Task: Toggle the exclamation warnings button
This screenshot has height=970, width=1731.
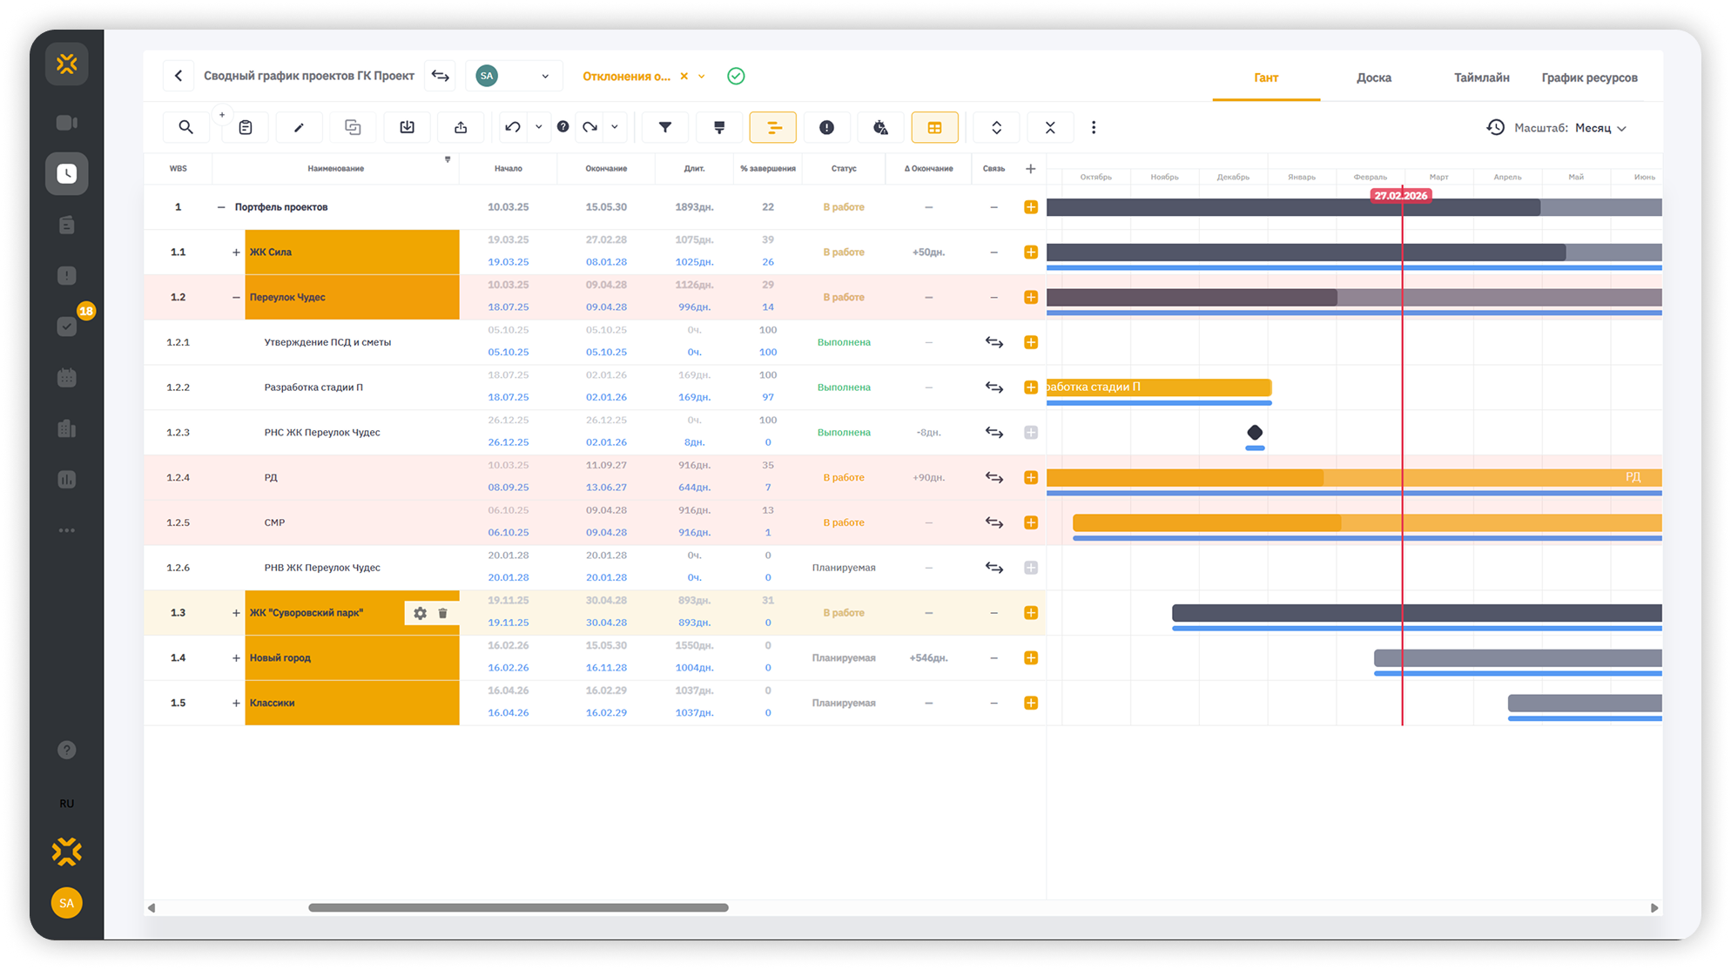Action: click(x=826, y=127)
